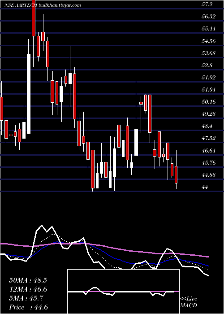Click the 44.88 price axis label
Image resolution: width=224 pixels, height=314 pixels.
209,175
